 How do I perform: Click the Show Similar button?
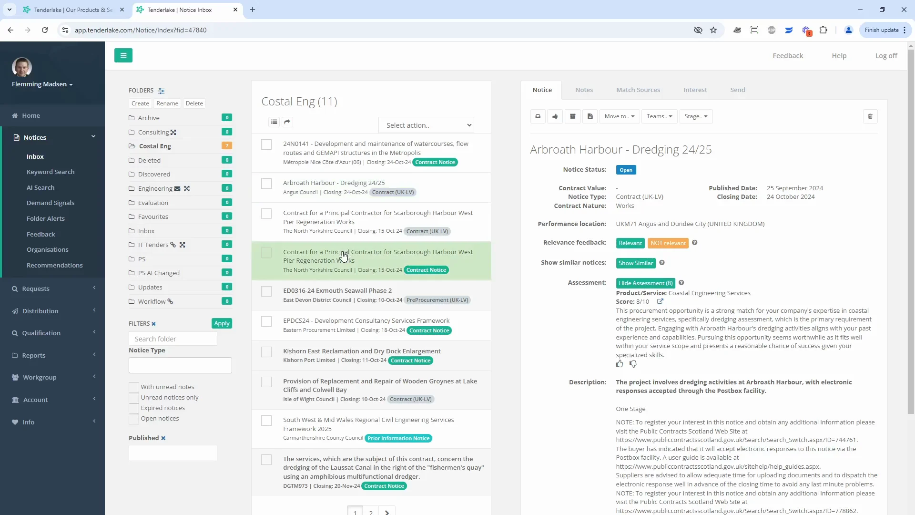click(635, 263)
